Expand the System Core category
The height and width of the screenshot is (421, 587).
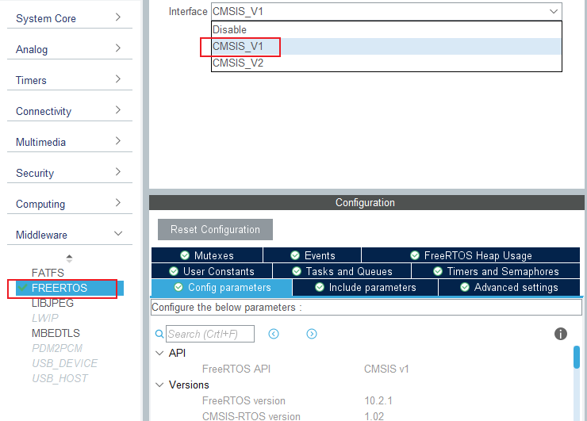coord(70,18)
